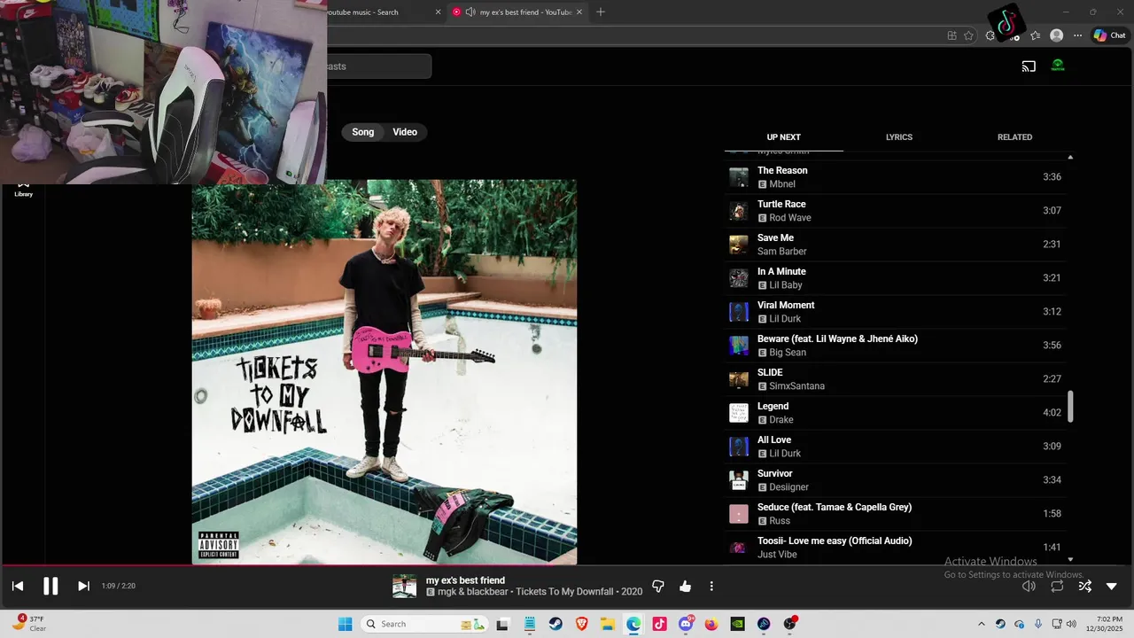Play The Reason by Mbnel thumbnail
The height and width of the screenshot is (638, 1134).
(738, 177)
